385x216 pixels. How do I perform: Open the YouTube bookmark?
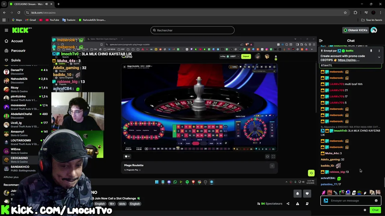point(52,20)
